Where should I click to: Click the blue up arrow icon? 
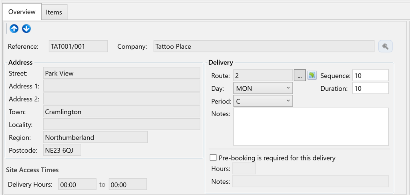tap(14, 29)
